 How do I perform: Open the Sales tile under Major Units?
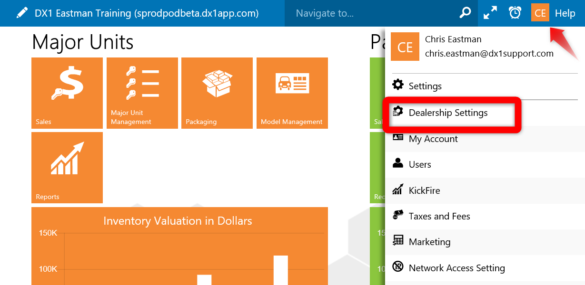pyautogui.click(x=67, y=93)
